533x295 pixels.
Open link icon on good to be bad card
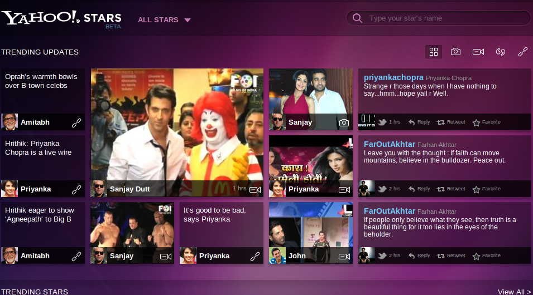coord(255,257)
